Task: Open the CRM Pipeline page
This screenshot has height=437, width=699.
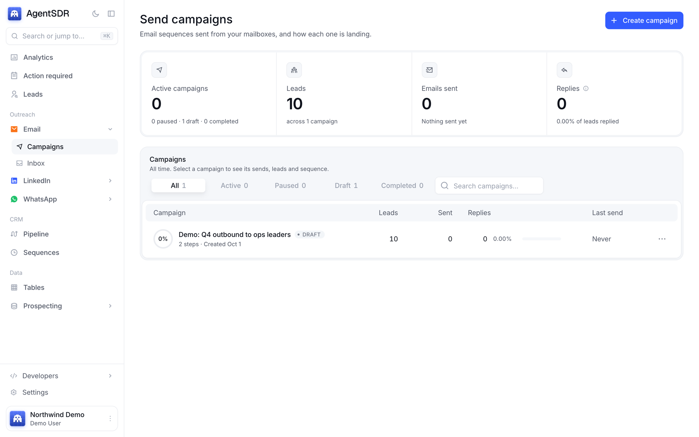Action: coord(62,234)
